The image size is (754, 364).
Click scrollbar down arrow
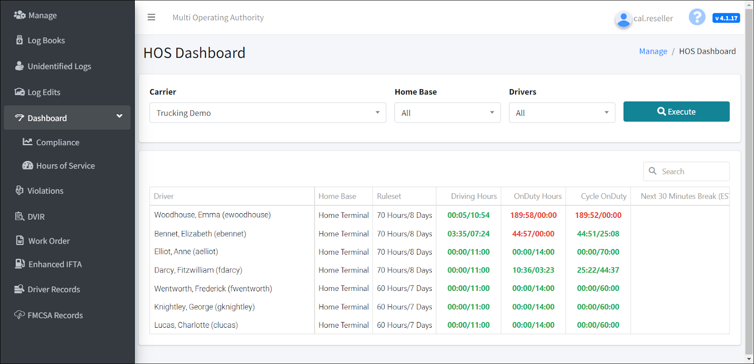749,359
